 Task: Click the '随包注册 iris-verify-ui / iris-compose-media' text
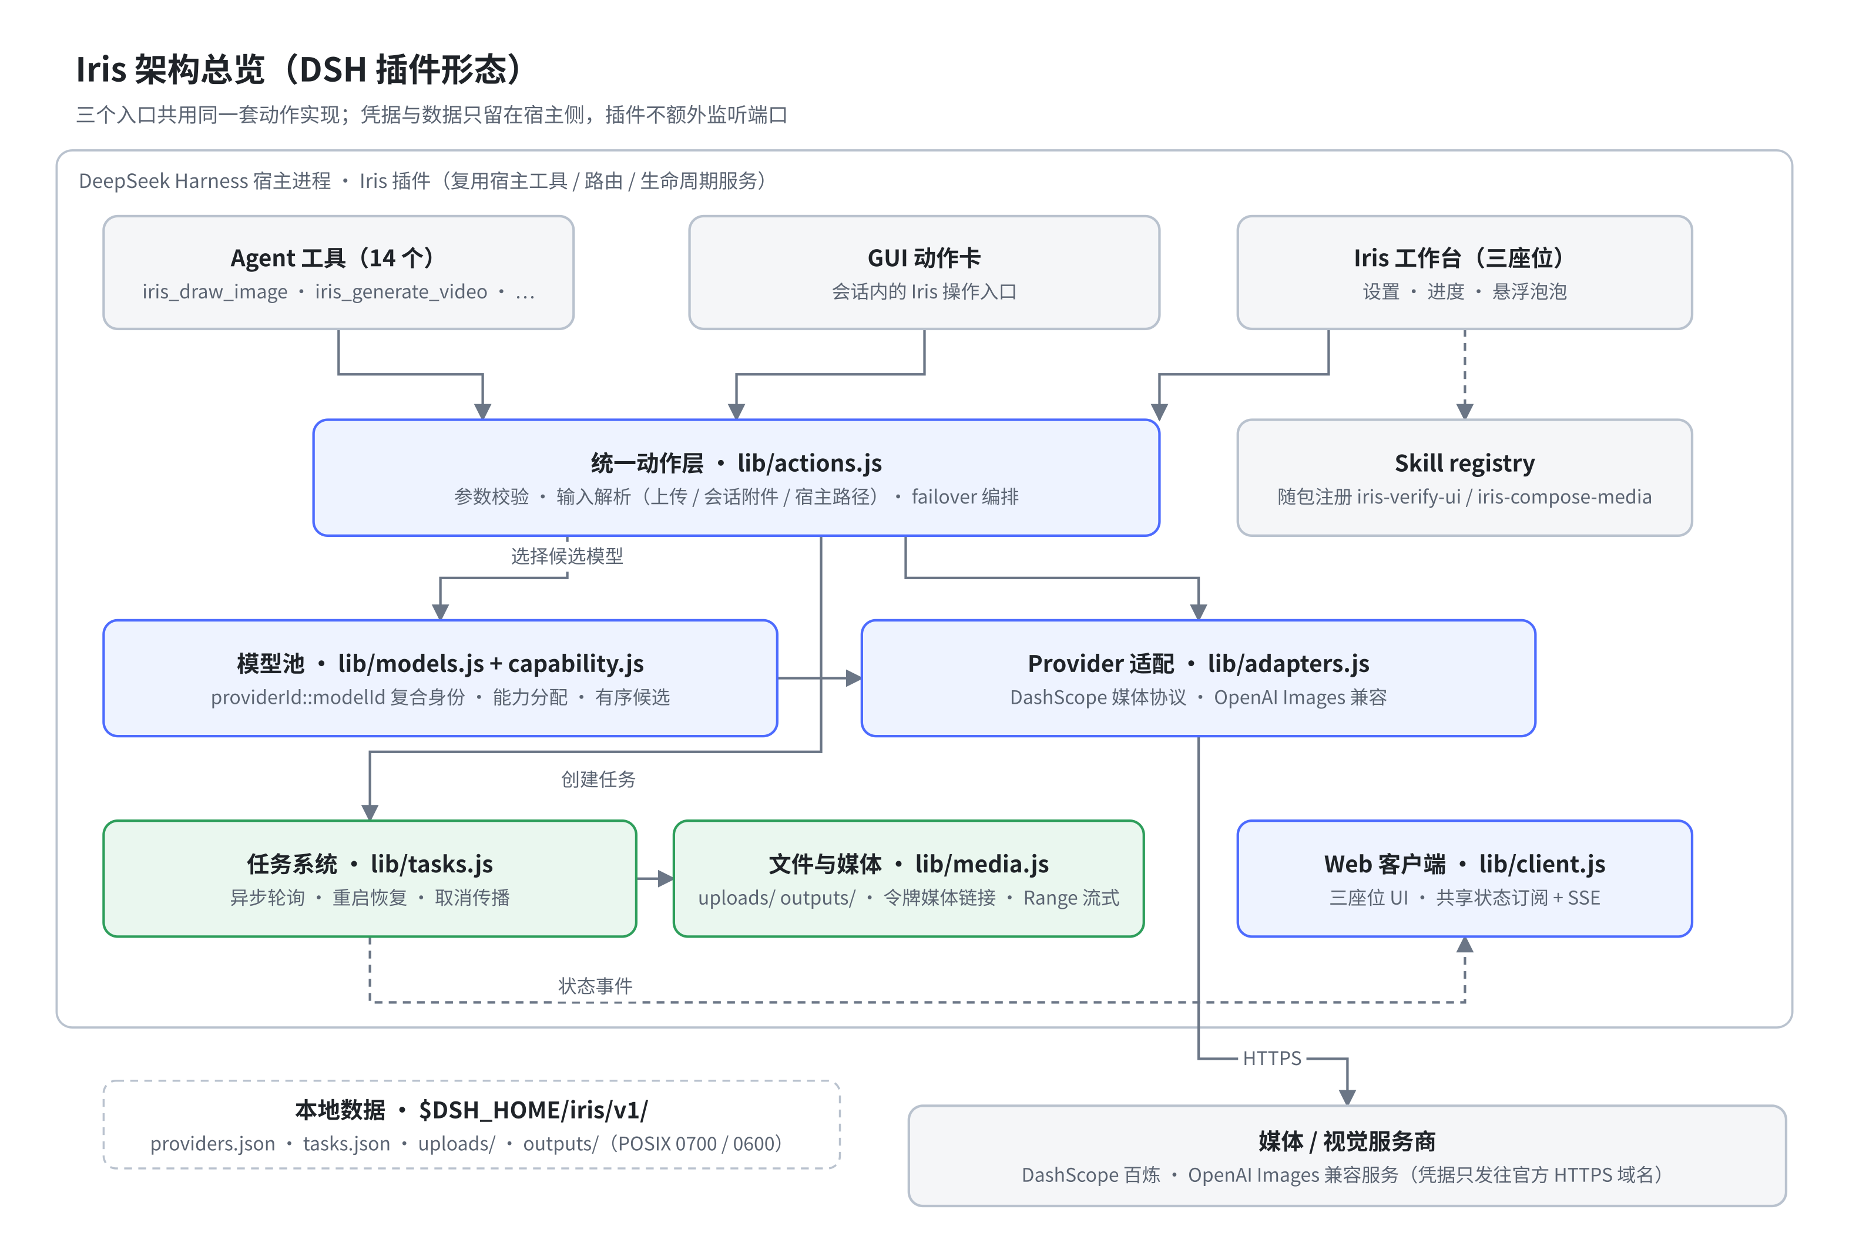pos(1464,497)
